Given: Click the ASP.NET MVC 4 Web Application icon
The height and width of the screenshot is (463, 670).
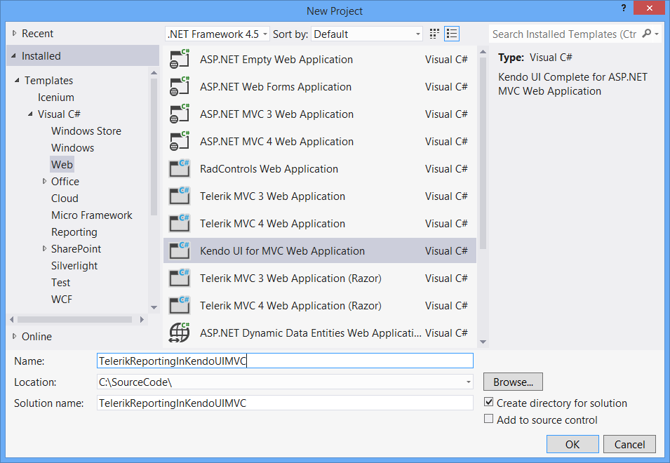Looking at the screenshot, I should (x=180, y=142).
